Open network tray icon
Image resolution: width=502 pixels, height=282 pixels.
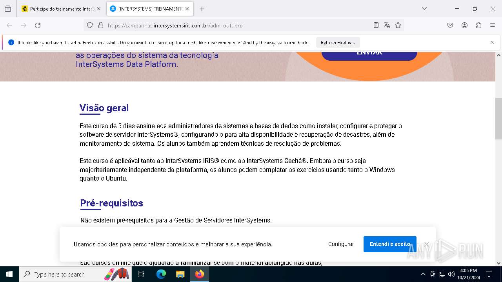pyautogui.click(x=442, y=274)
